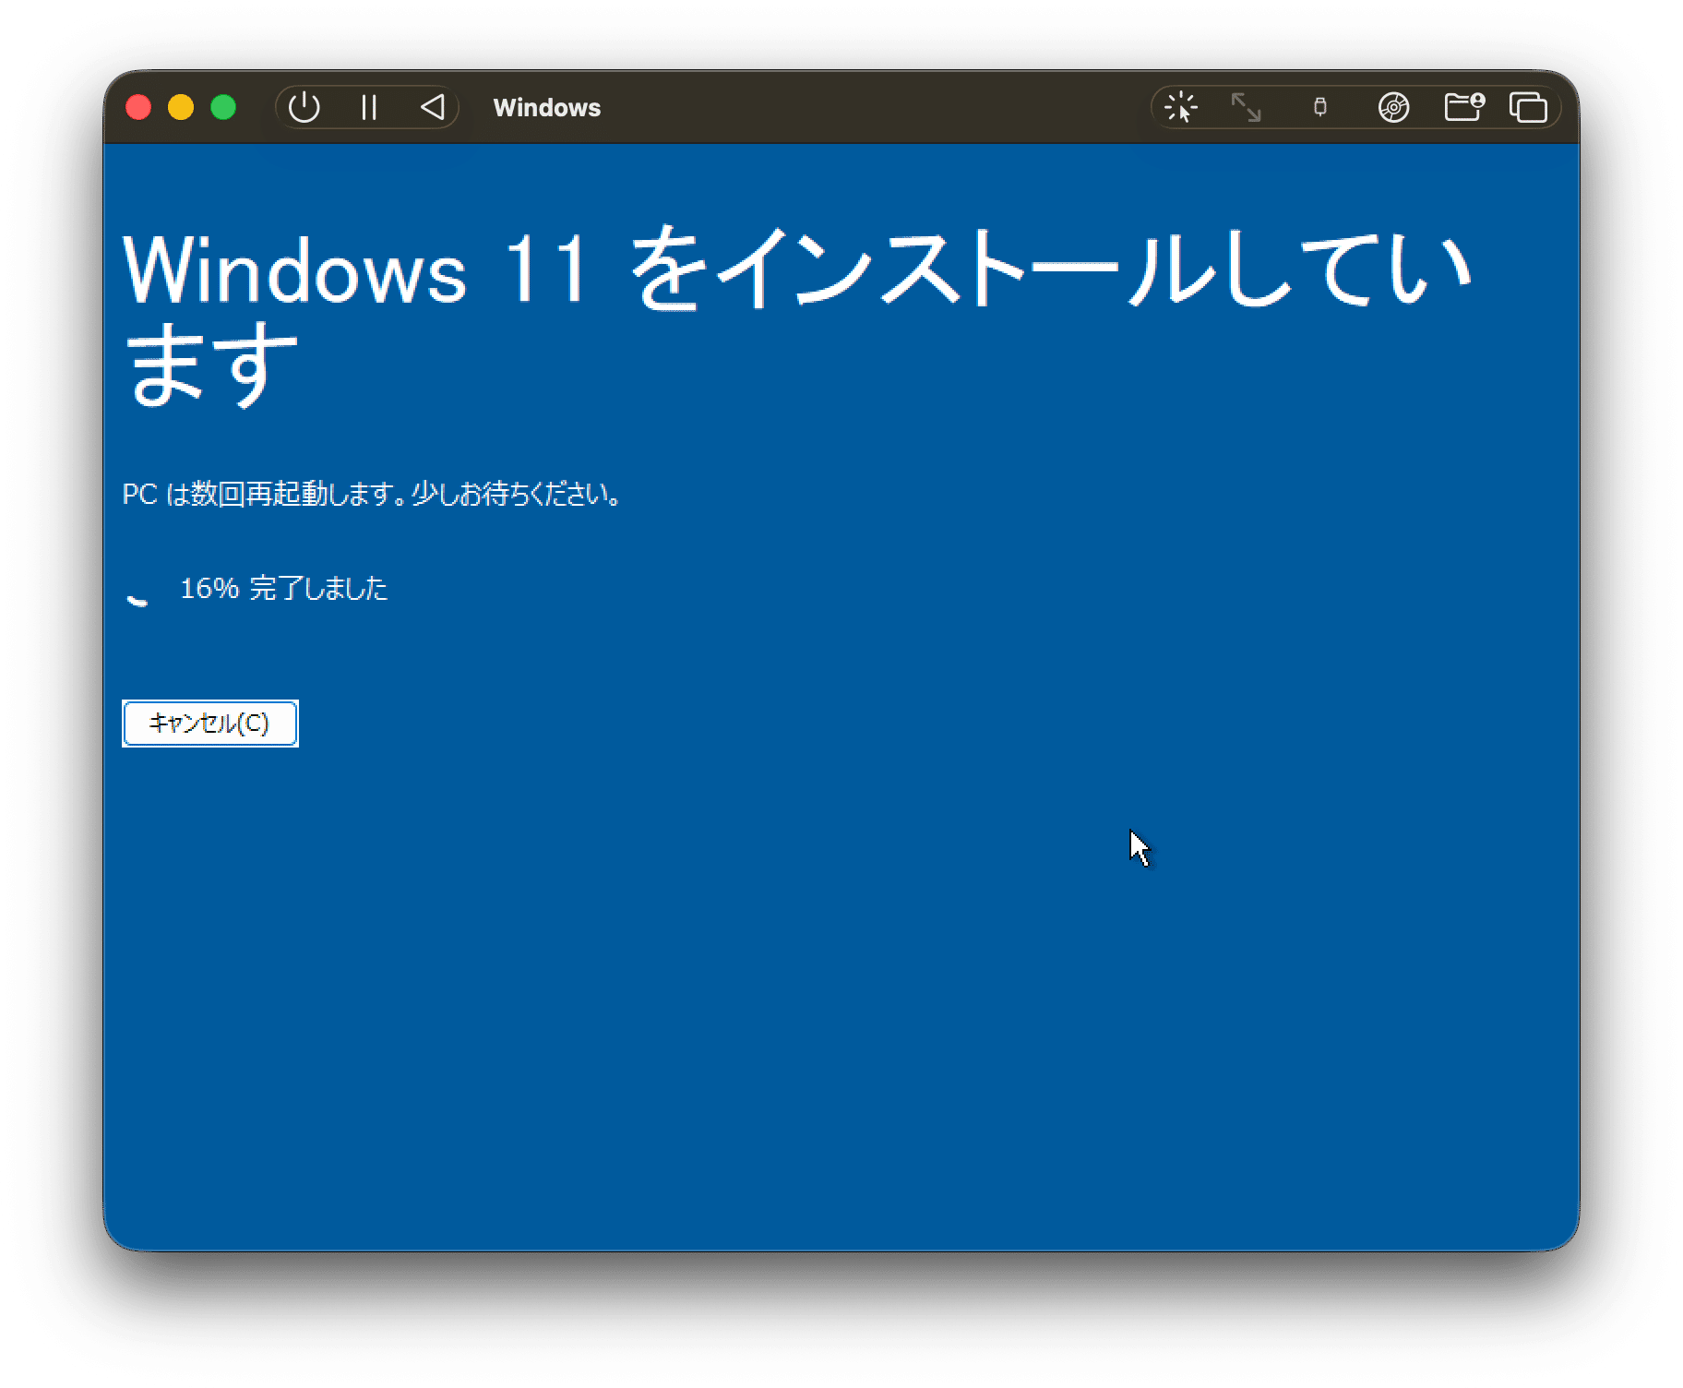Click the power button in the VM toolbar

tap(304, 108)
